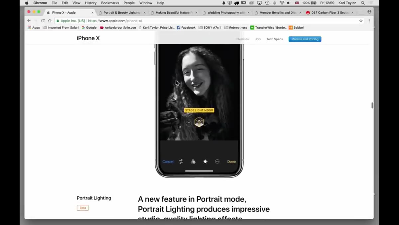Open the Window menu
399x225 pixels.
coord(146,3)
